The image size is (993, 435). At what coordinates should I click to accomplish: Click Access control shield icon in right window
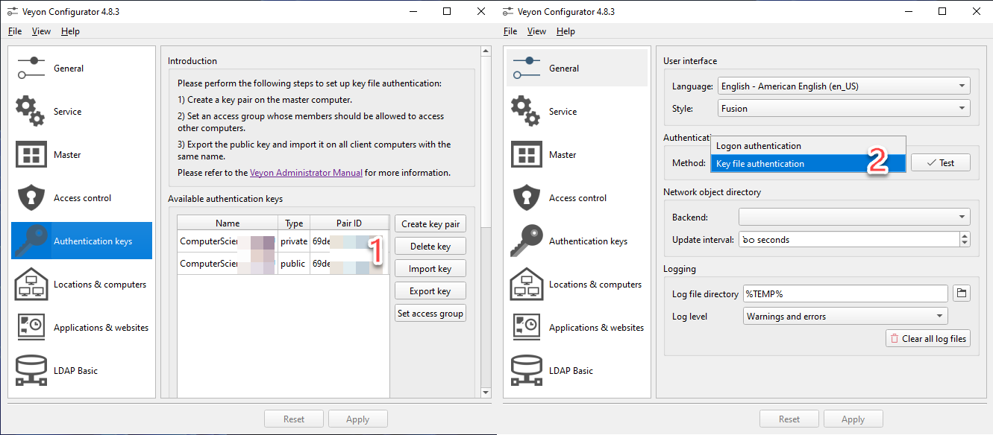526,198
